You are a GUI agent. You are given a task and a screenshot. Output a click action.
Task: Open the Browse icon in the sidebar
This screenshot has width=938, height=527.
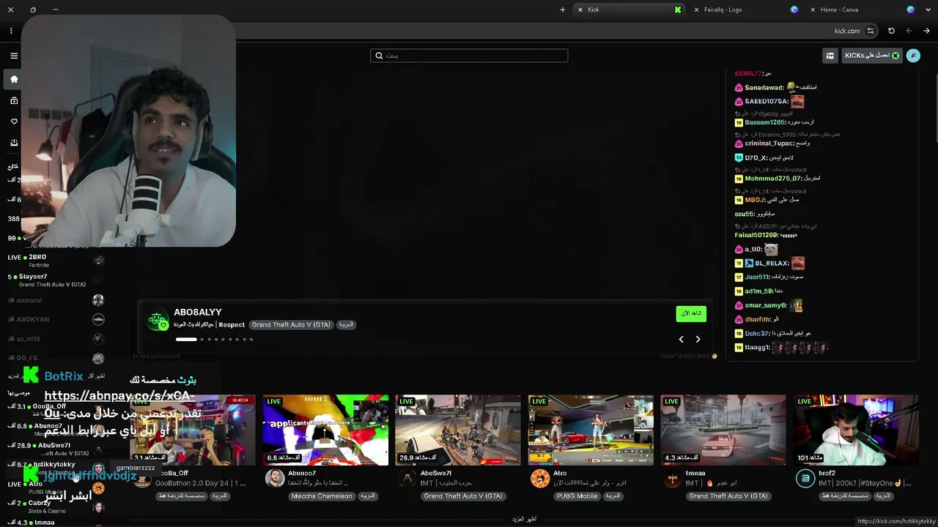pos(13,100)
